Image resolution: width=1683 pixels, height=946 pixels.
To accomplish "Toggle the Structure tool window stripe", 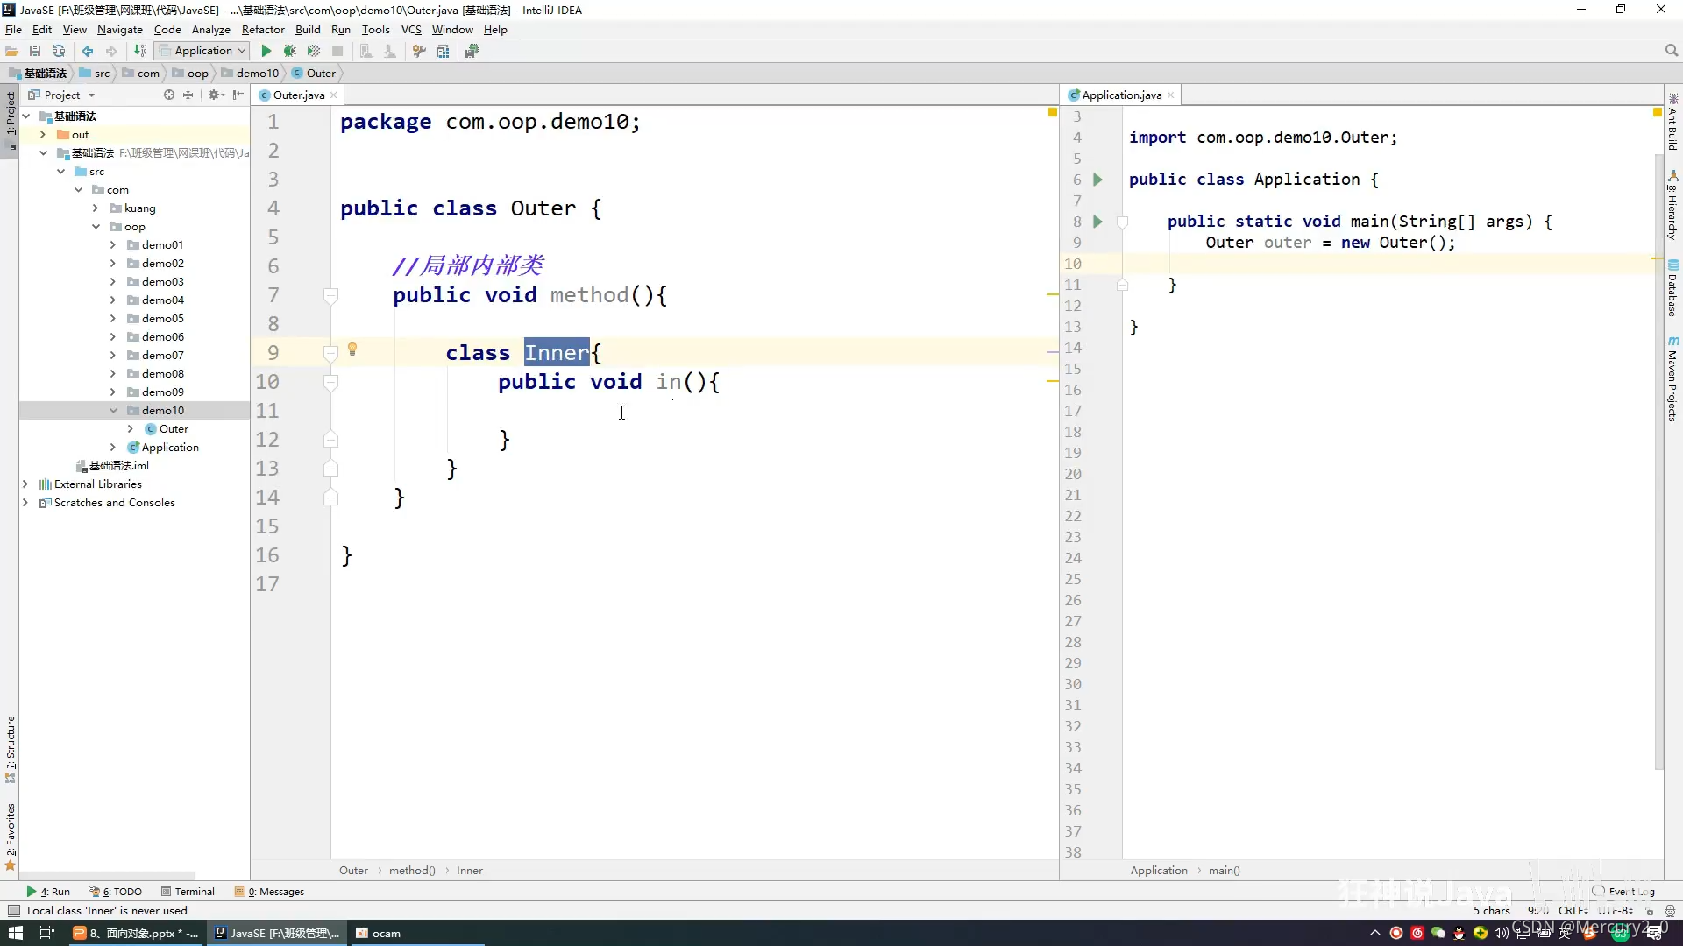I will (10, 749).
